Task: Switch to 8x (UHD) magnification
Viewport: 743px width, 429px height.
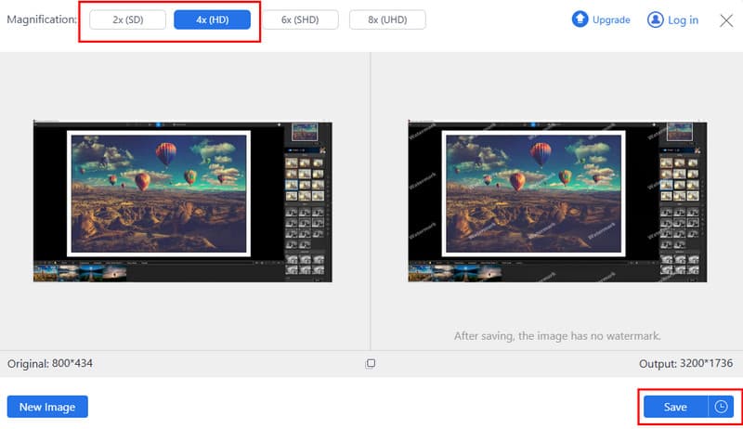Action: pos(387,19)
